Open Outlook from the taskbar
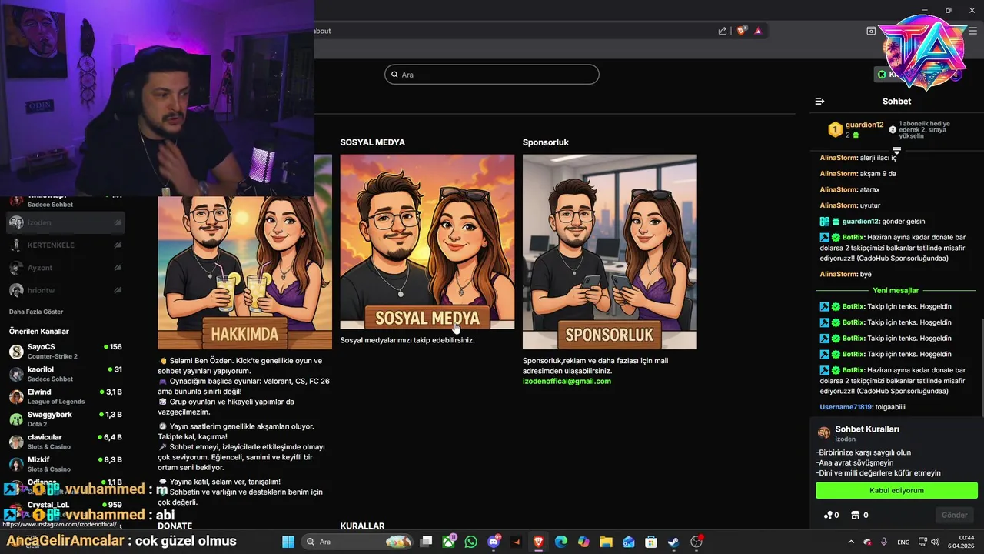 pyautogui.click(x=629, y=542)
